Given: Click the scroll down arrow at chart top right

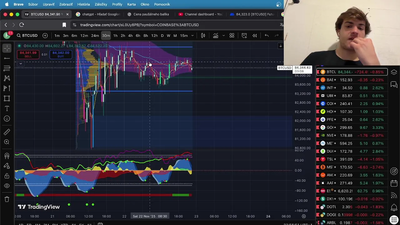Looking at the screenshot, I should click(x=281, y=46).
